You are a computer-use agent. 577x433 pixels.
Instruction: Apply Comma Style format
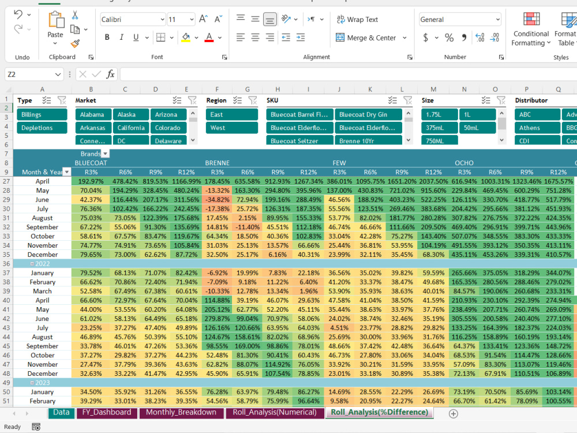(x=464, y=38)
